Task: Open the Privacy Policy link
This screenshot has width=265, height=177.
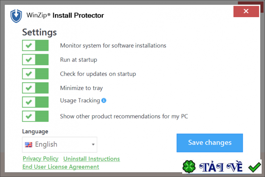Action: click(40, 159)
